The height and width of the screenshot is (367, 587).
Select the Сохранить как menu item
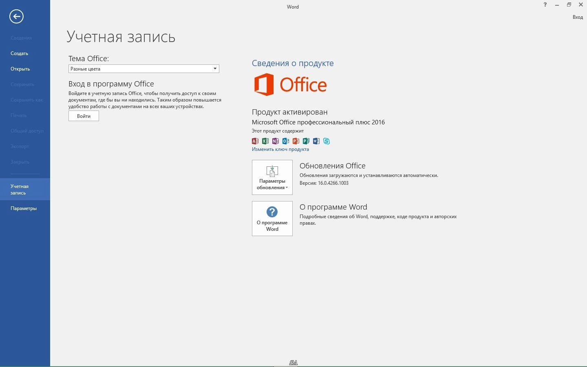[25, 100]
